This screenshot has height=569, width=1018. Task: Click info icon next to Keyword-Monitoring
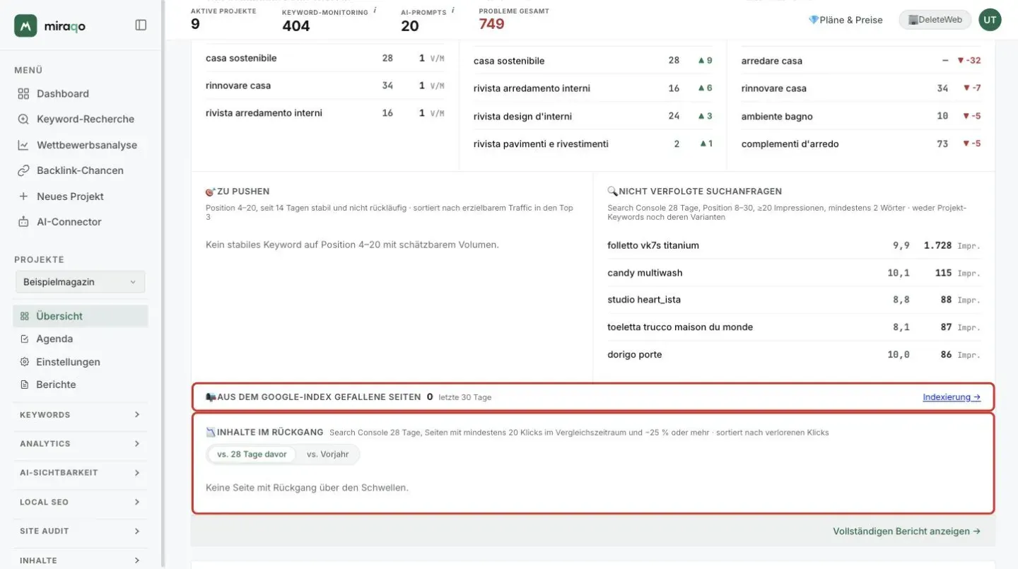pos(375,11)
